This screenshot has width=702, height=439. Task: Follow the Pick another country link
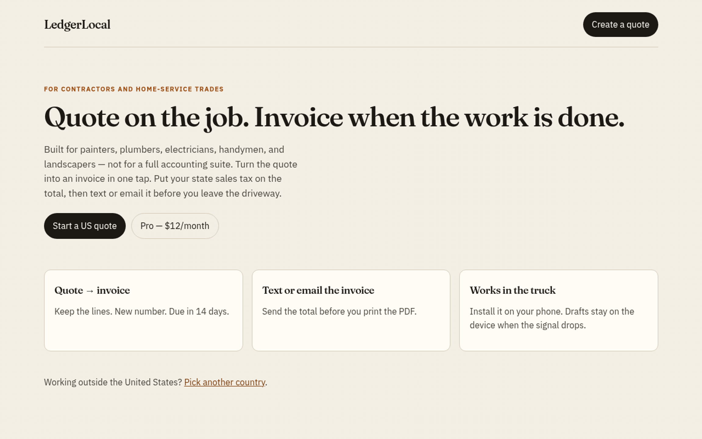pos(225,382)
